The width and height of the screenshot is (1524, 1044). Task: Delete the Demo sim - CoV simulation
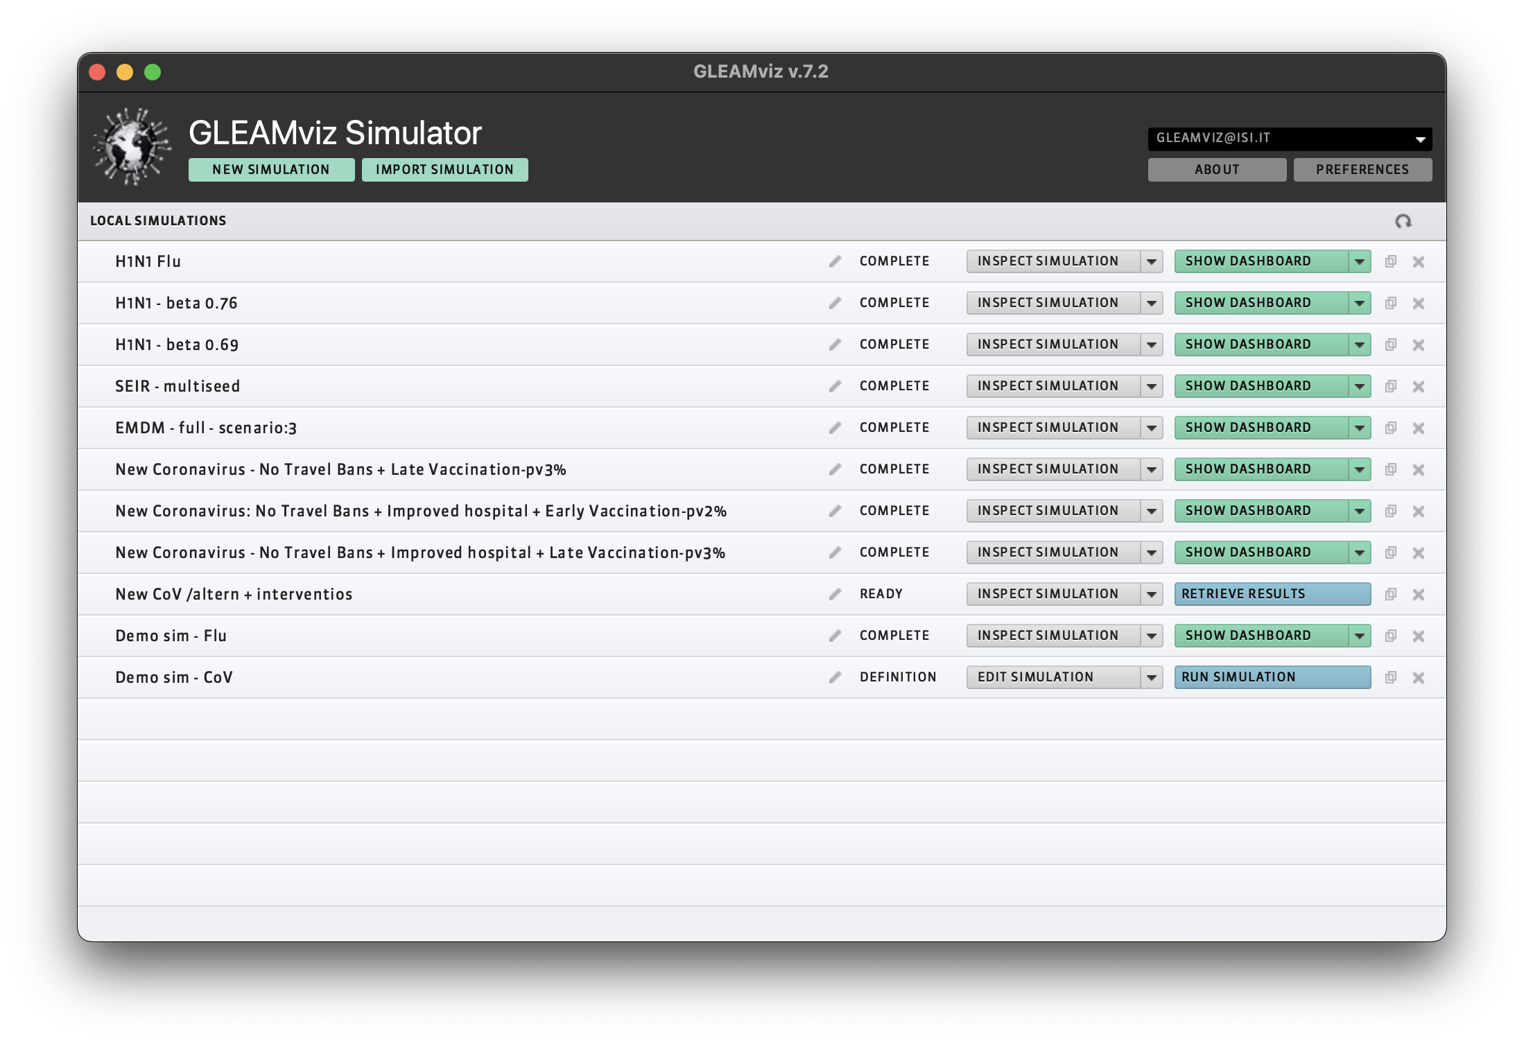coord(1419,678)
